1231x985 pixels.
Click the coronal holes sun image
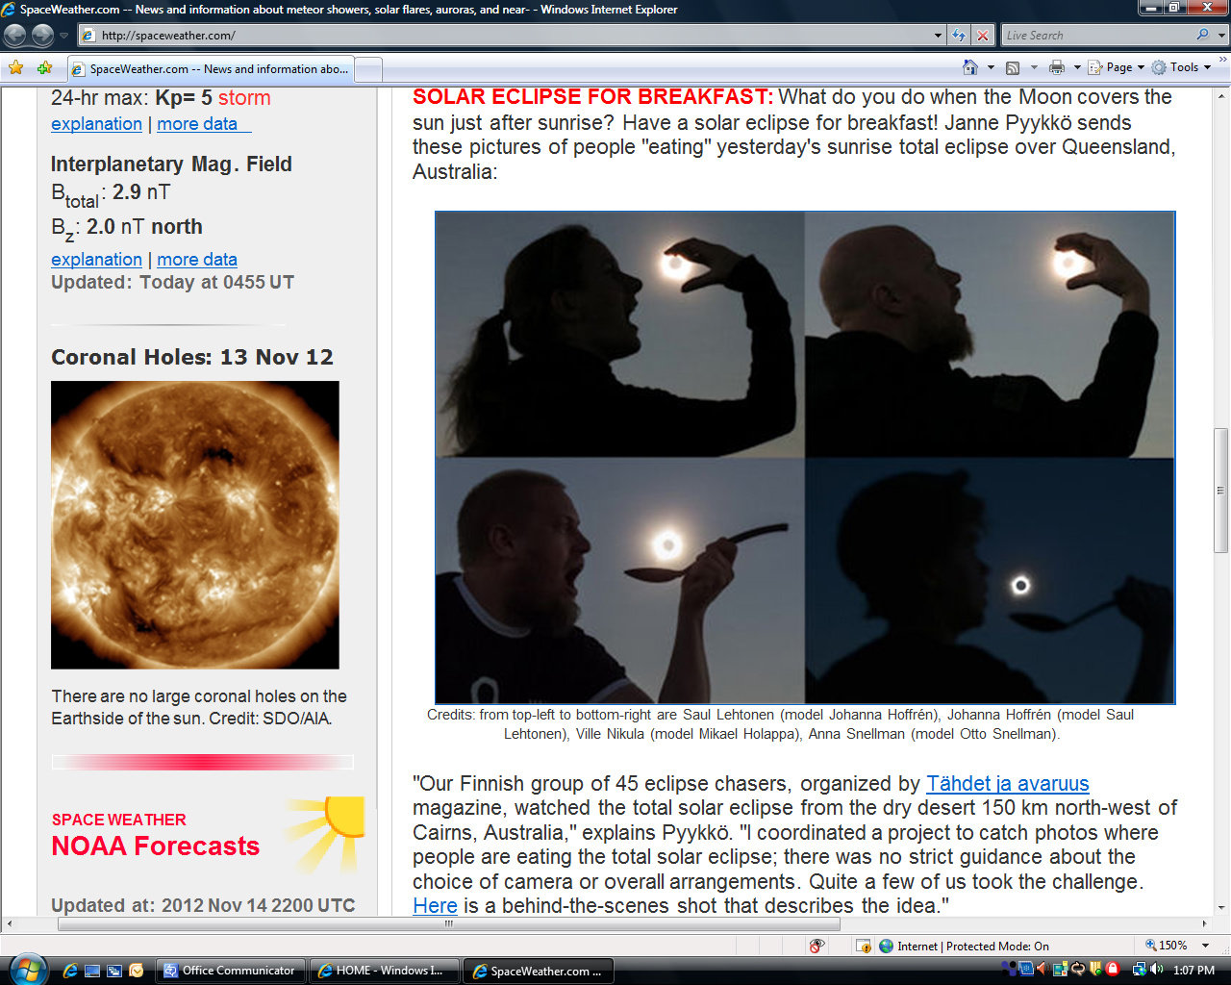pyautogui.click(x=195, y=525)
